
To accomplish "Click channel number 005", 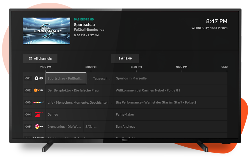I will tap(28, 127).
